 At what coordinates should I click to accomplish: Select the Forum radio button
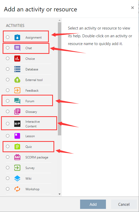tap(8, 101)
